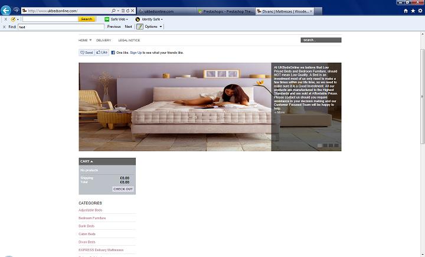This screenshot has height=257, width=425.
Task: Switch to the ukbedsonline.com tab
Action: 166,11
